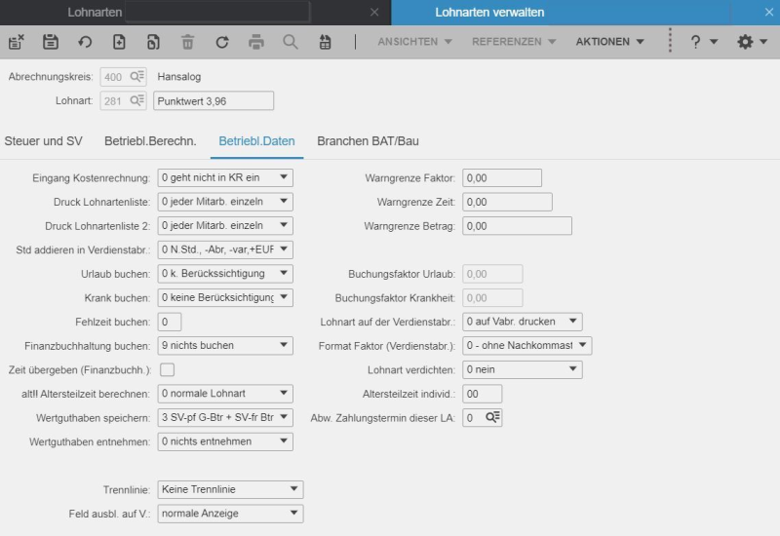Click the table export icon
Screen dimensions: 780x536
[x=325, y=42]
